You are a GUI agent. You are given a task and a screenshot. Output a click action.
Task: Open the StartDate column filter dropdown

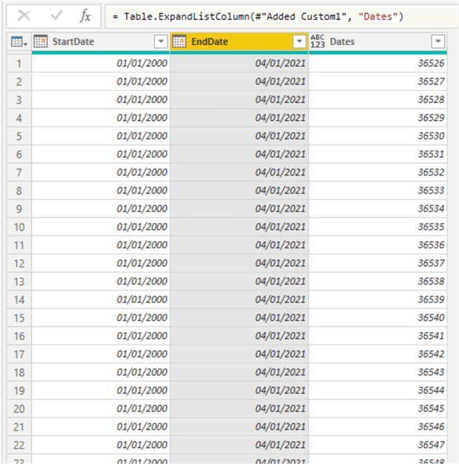(161, 42)
